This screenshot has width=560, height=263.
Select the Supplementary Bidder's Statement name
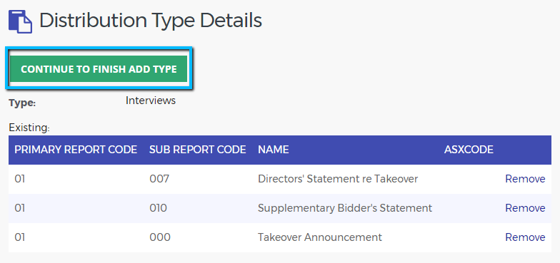345,208
